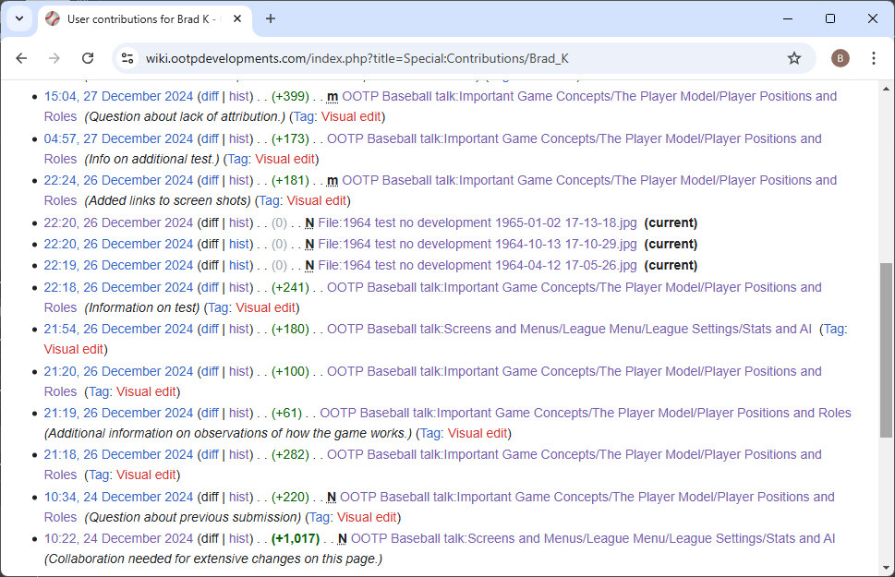Open the Chrome profile avatar B
The image size is (895, 577).
[x=840, y=58]
